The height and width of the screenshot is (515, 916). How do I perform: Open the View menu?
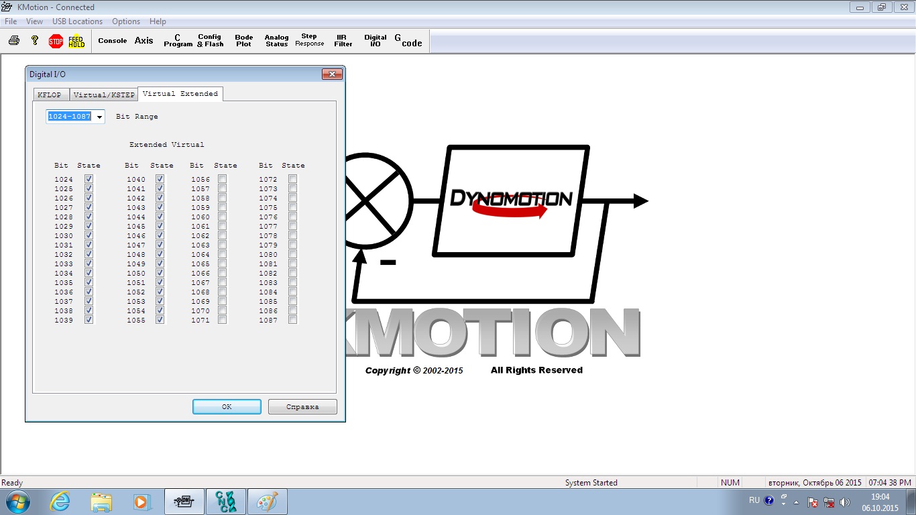coord(34,21)
